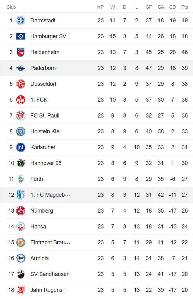
Task: Click the truncated 1. FC Magdeburg name
Action: pos(50,195)
